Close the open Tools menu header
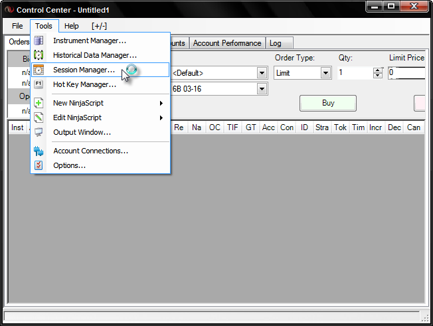Screen dimensions: 433x326 pos(44,26)
